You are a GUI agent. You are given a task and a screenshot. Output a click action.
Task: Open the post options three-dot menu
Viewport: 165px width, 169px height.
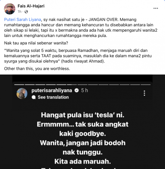(156, 8)
